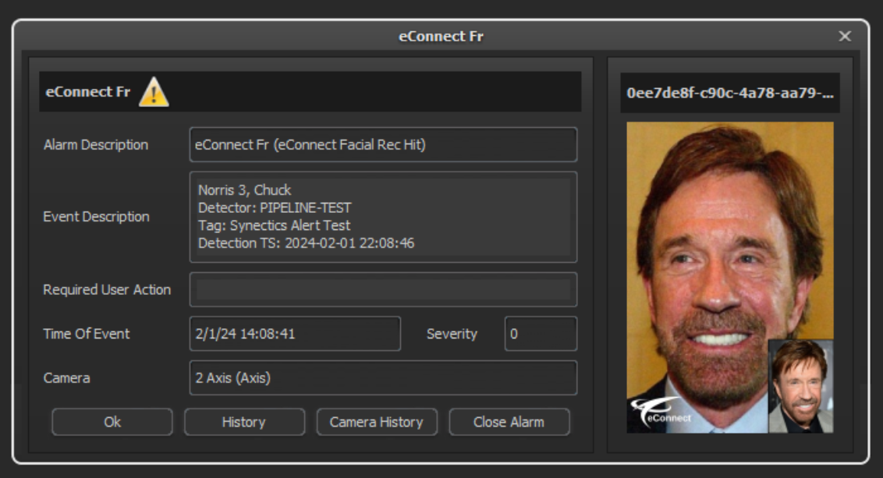Click the 0ee7de8f GUID header text
The width and height of the screenshot is (883, 478).
[730, 93]
